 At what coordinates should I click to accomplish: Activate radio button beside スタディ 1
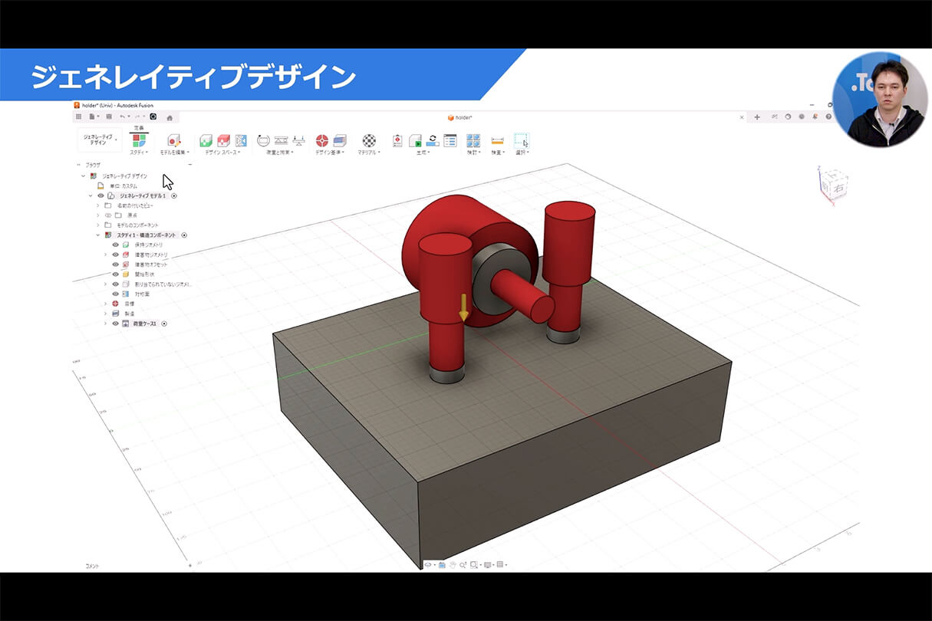point(184,235)
